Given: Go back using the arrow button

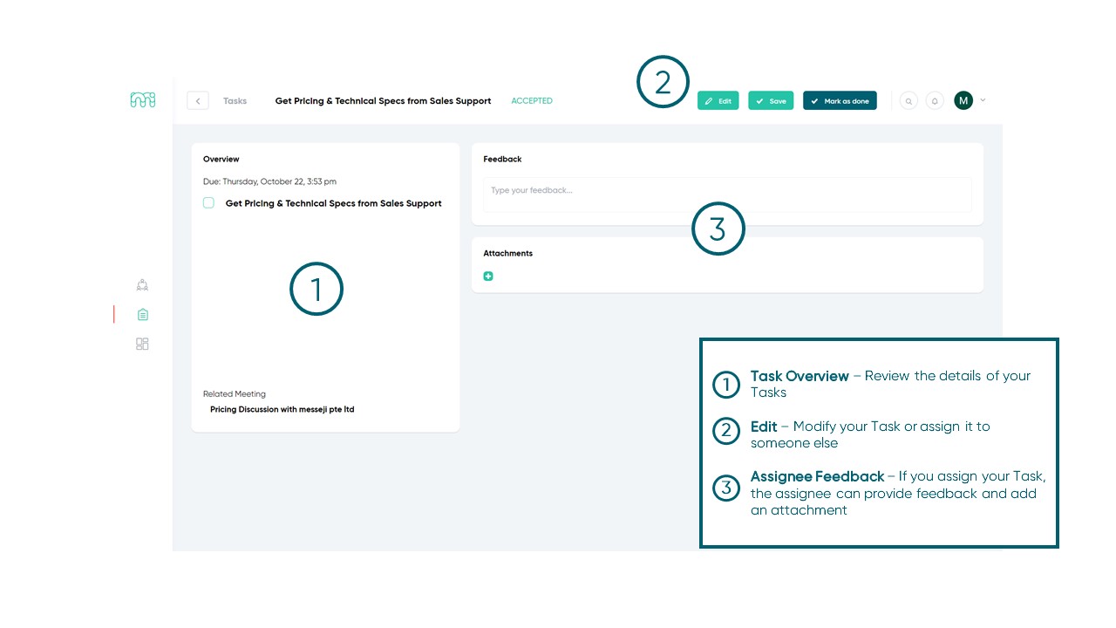Looking at the screenshot, I should click(x=198, y=100).
